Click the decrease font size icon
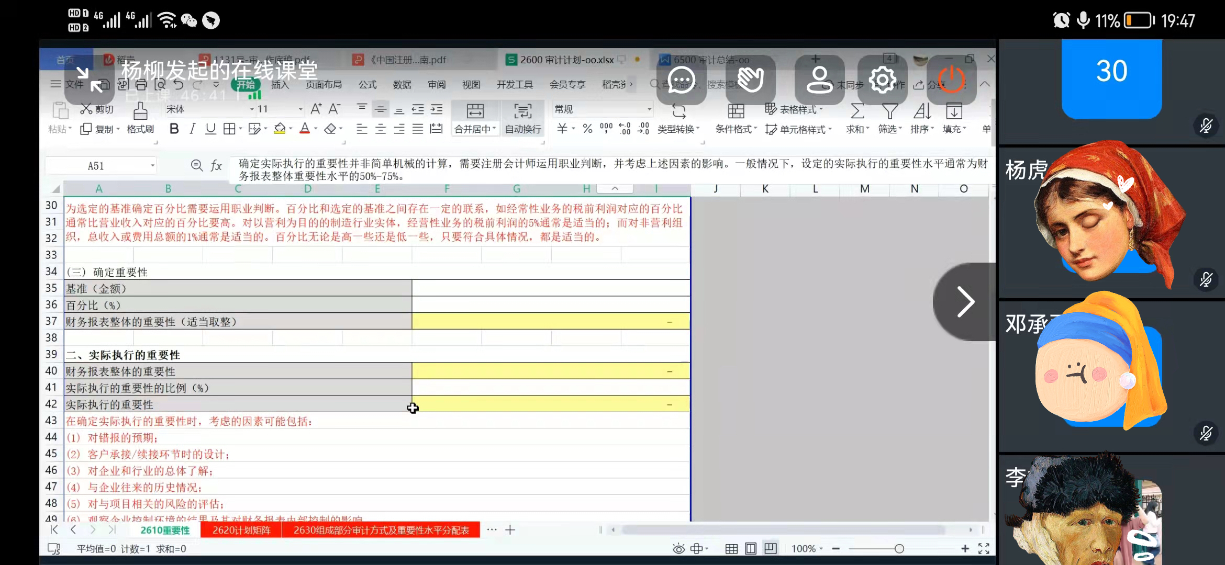This screenshot has height=565, width=1225. point(334,109)
